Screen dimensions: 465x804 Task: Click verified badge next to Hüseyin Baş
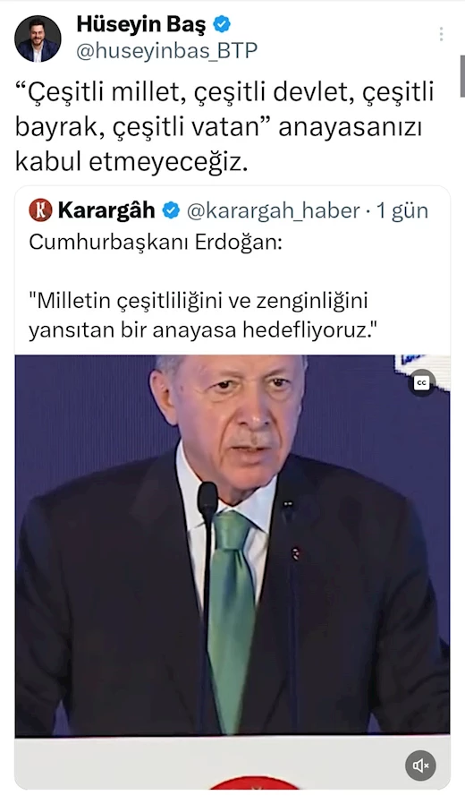(222, 24)
